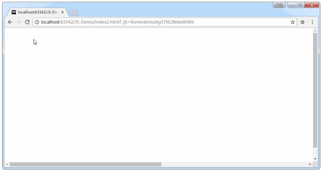Minimize the Chrome window
This screenshot has width=323, height=170.
tap(292, 5)
